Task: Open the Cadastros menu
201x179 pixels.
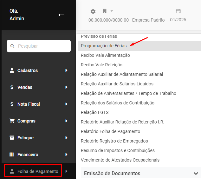Action: point(28,70)
